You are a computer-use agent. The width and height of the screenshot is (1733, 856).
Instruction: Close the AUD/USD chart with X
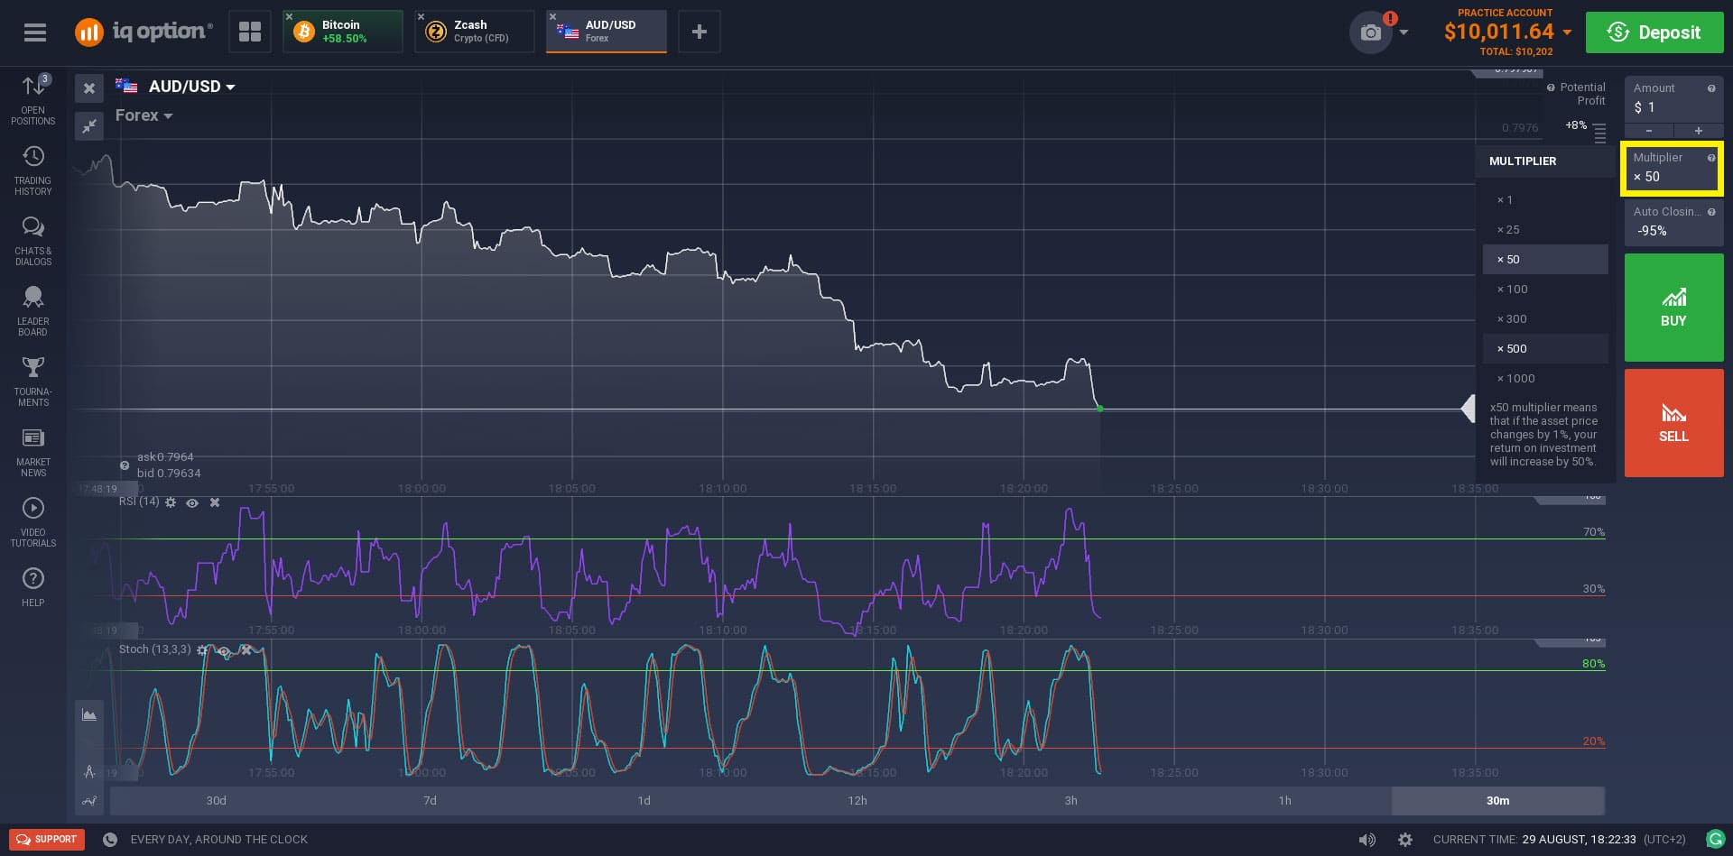[x=89, y=88]
